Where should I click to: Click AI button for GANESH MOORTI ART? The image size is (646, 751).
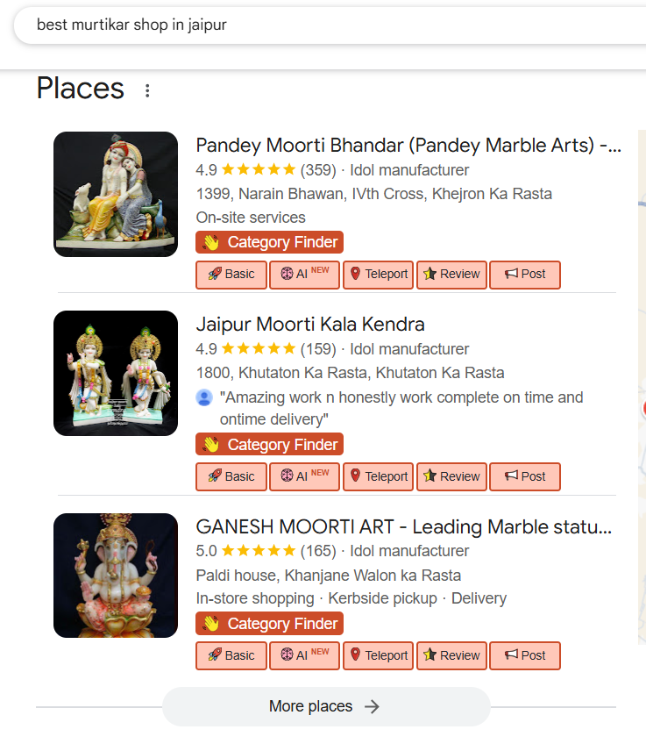click(x=304, y=655)
